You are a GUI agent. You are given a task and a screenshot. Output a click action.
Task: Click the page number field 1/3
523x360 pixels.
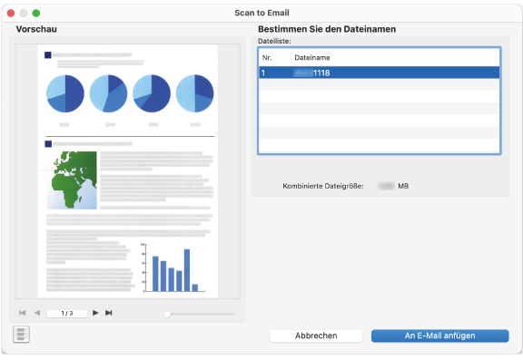pos(67,314)
